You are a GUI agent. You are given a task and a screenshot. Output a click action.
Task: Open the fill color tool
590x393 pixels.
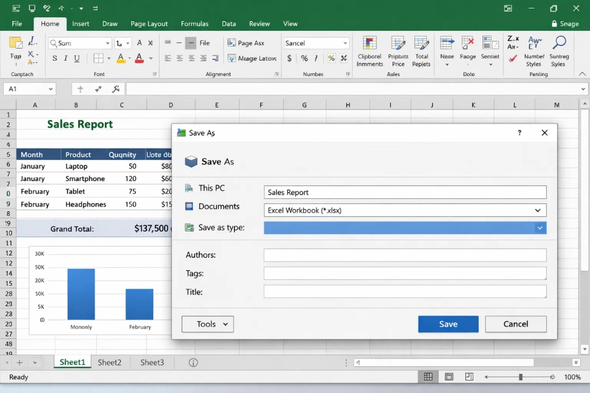[x=121, y=58]
